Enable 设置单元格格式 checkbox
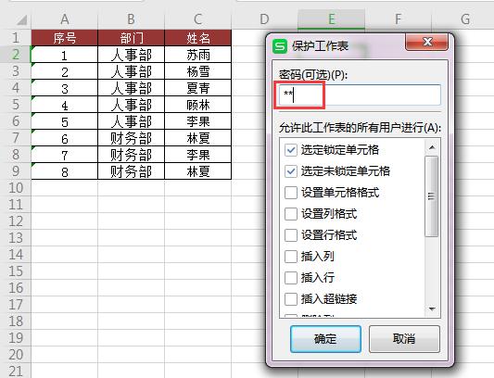This screenshot has width=494, height=378. click(291, 193)
